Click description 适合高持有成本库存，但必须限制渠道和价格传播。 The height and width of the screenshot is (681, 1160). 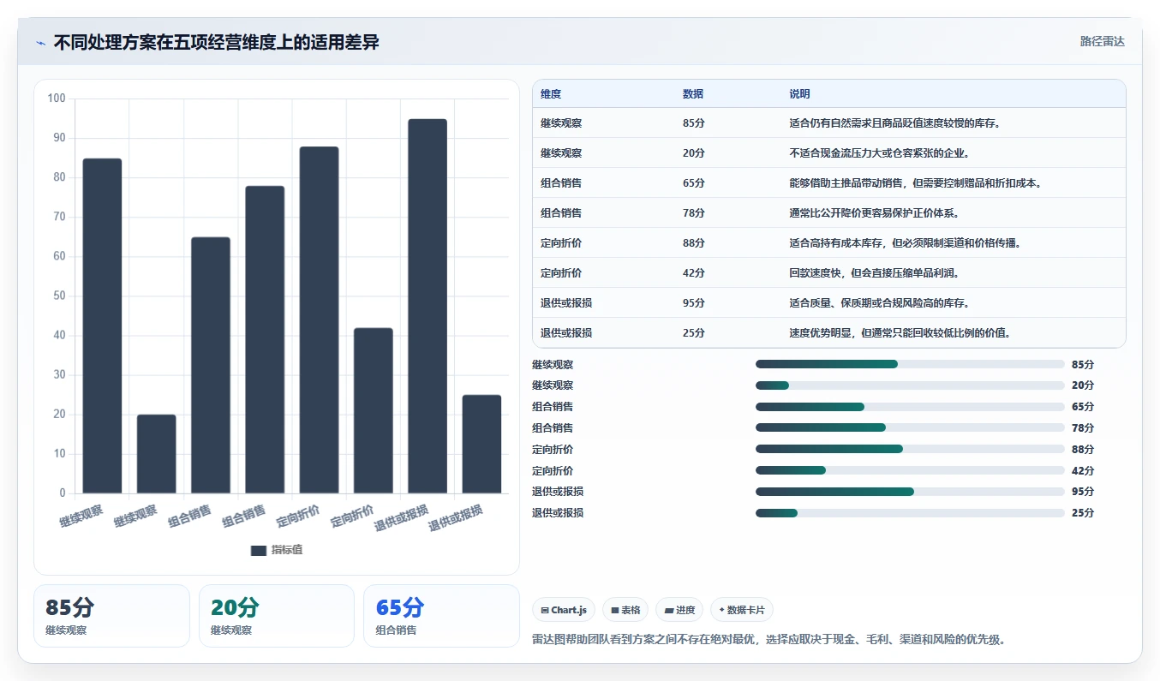click(905, 243)
